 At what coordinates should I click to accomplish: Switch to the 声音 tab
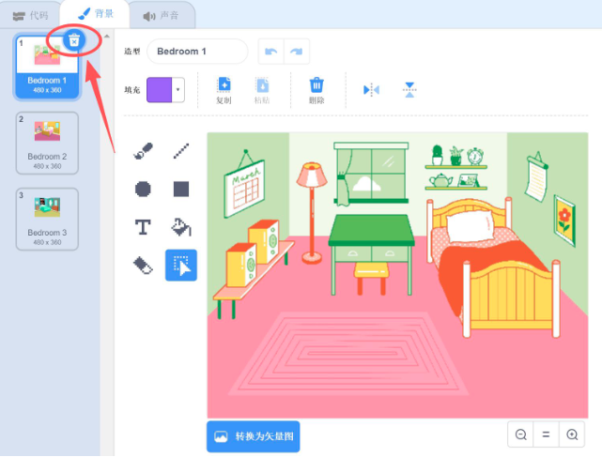click(x=162, y=15)
